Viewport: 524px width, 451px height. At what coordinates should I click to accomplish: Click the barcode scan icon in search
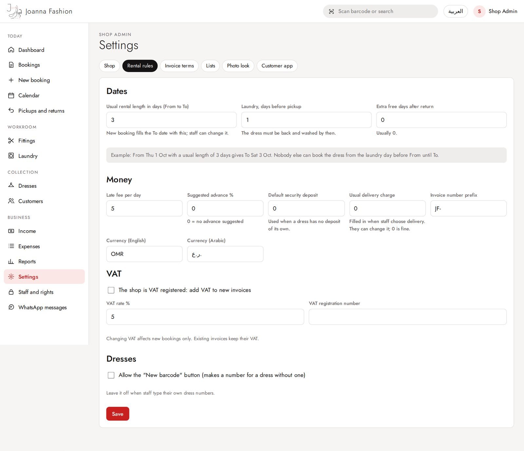click(x=331, y=11)
